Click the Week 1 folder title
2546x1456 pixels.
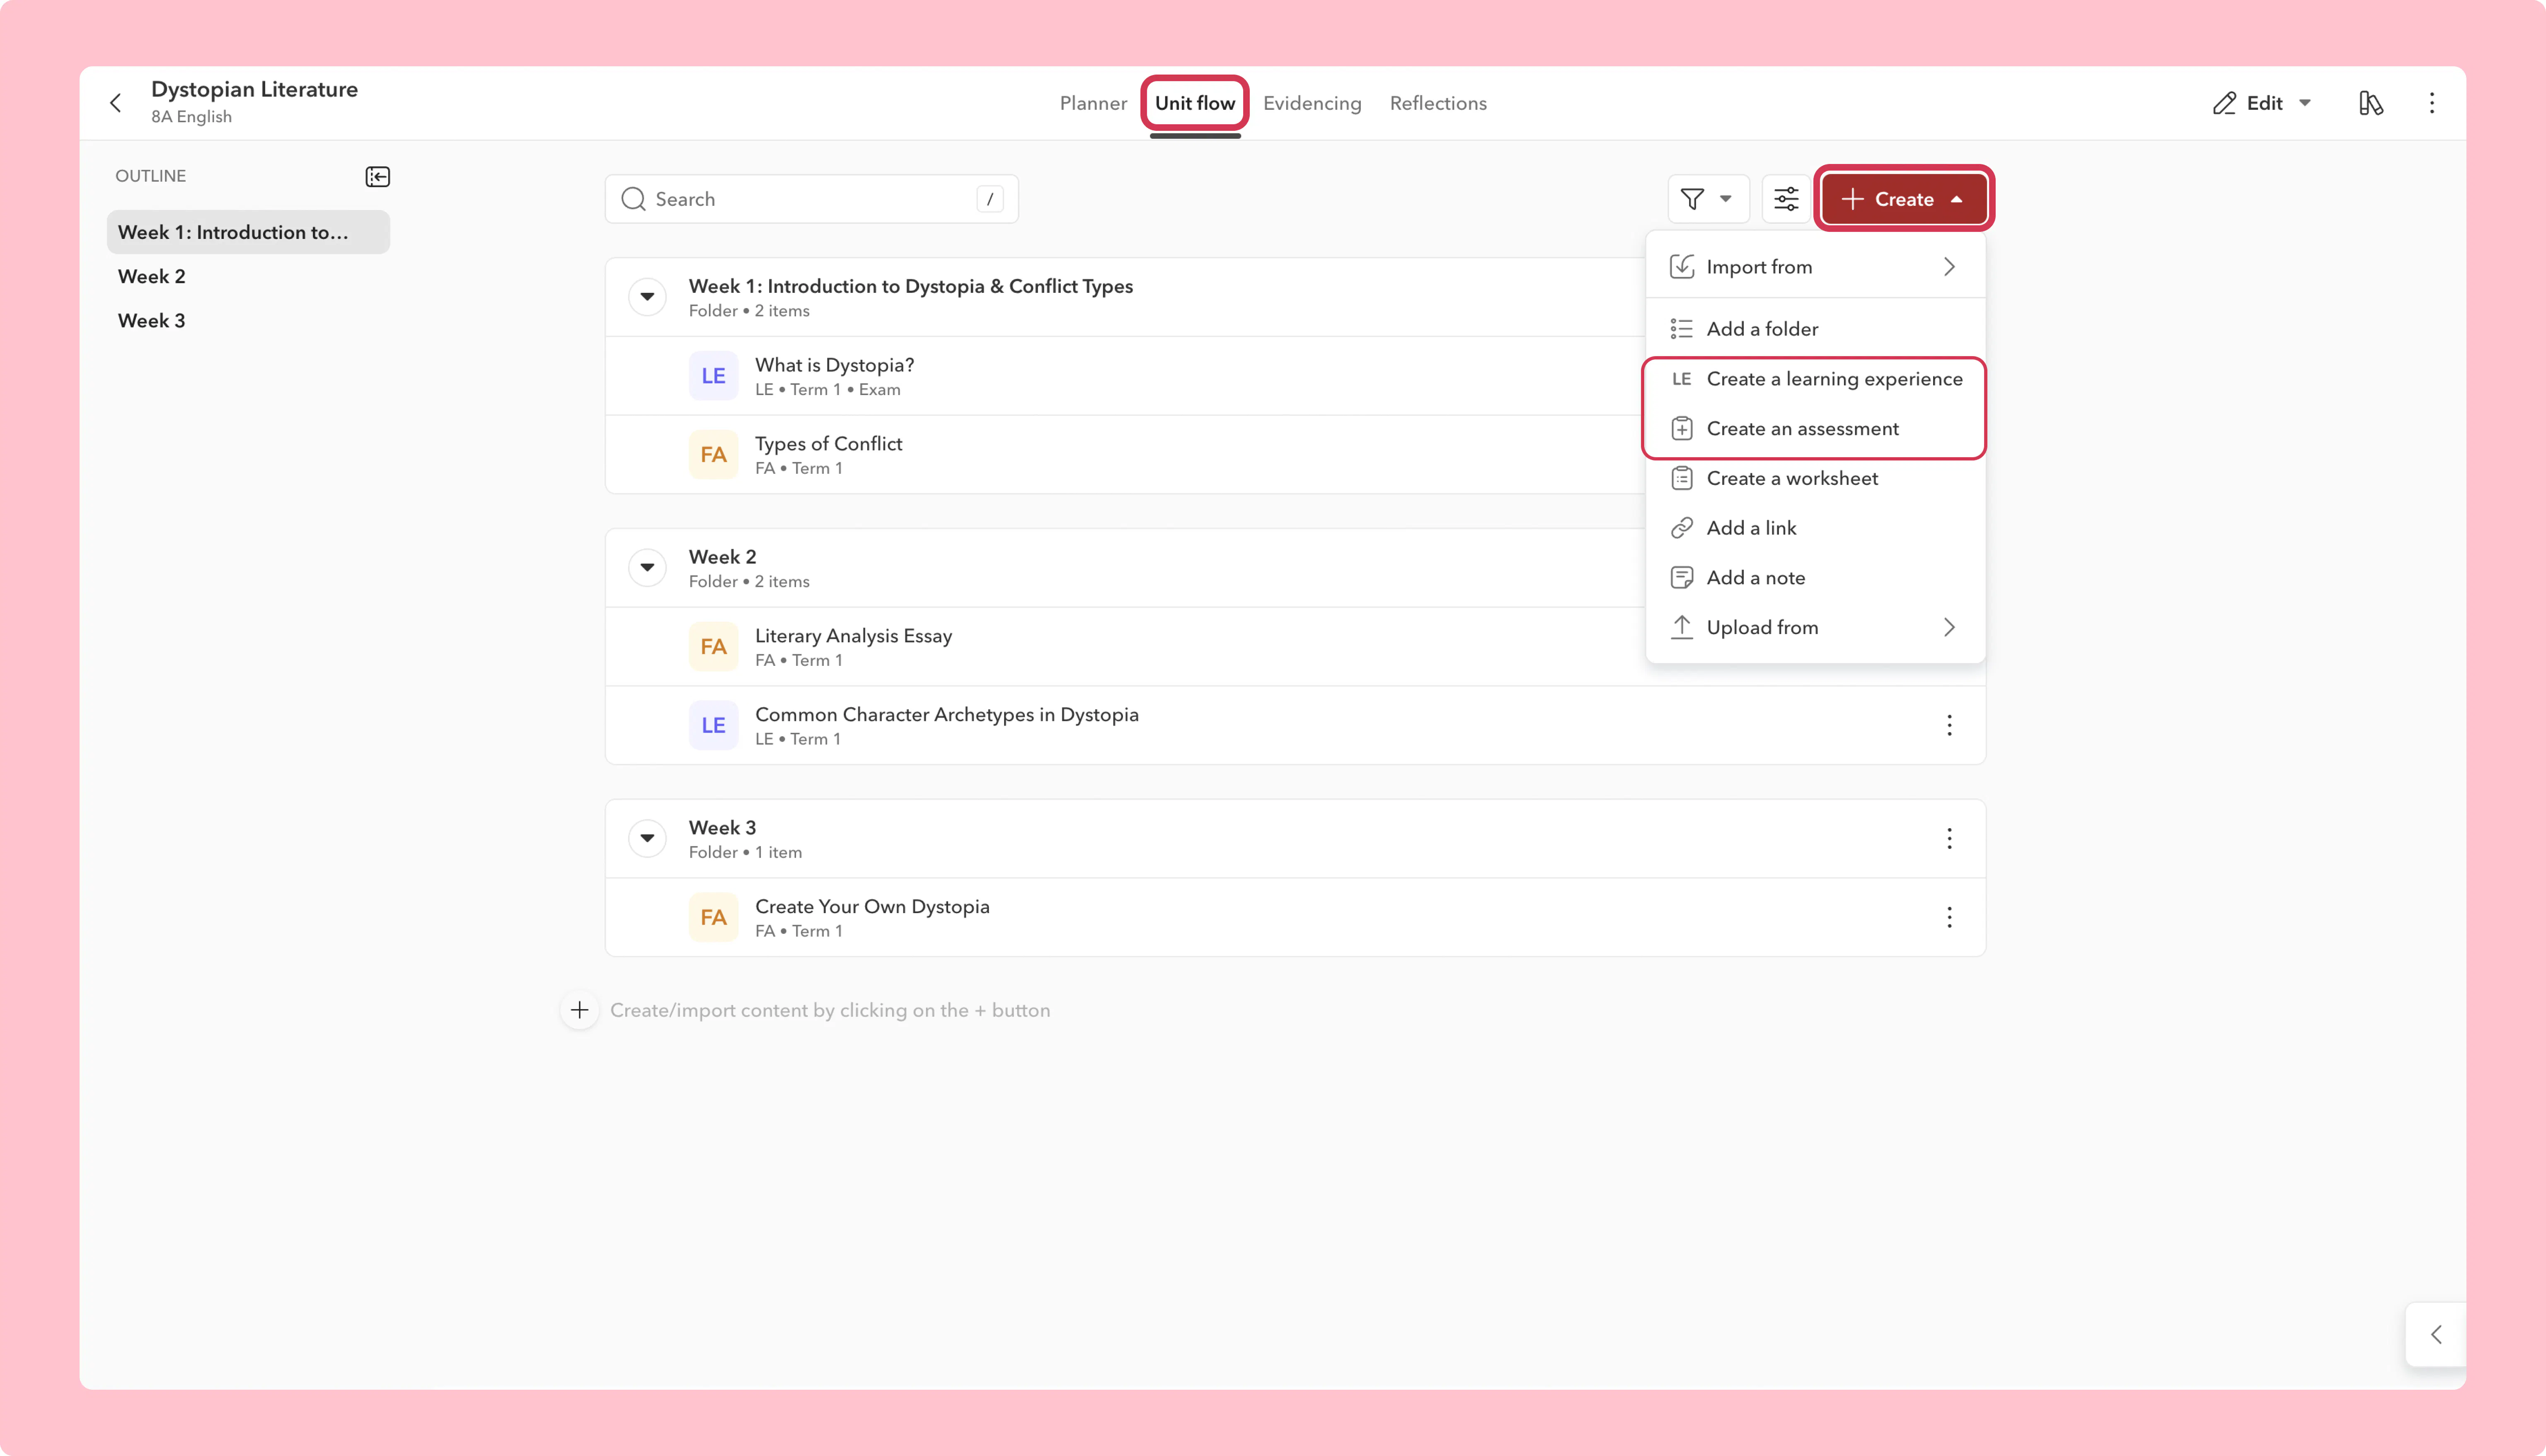[910, 286]
